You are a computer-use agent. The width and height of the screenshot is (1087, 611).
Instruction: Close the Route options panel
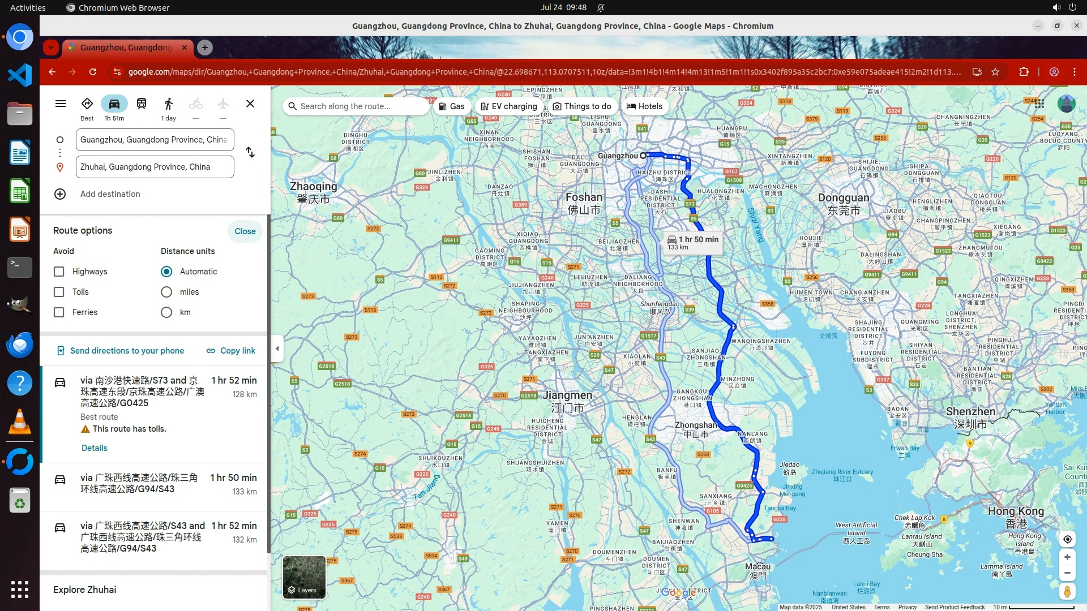[245, 231]
